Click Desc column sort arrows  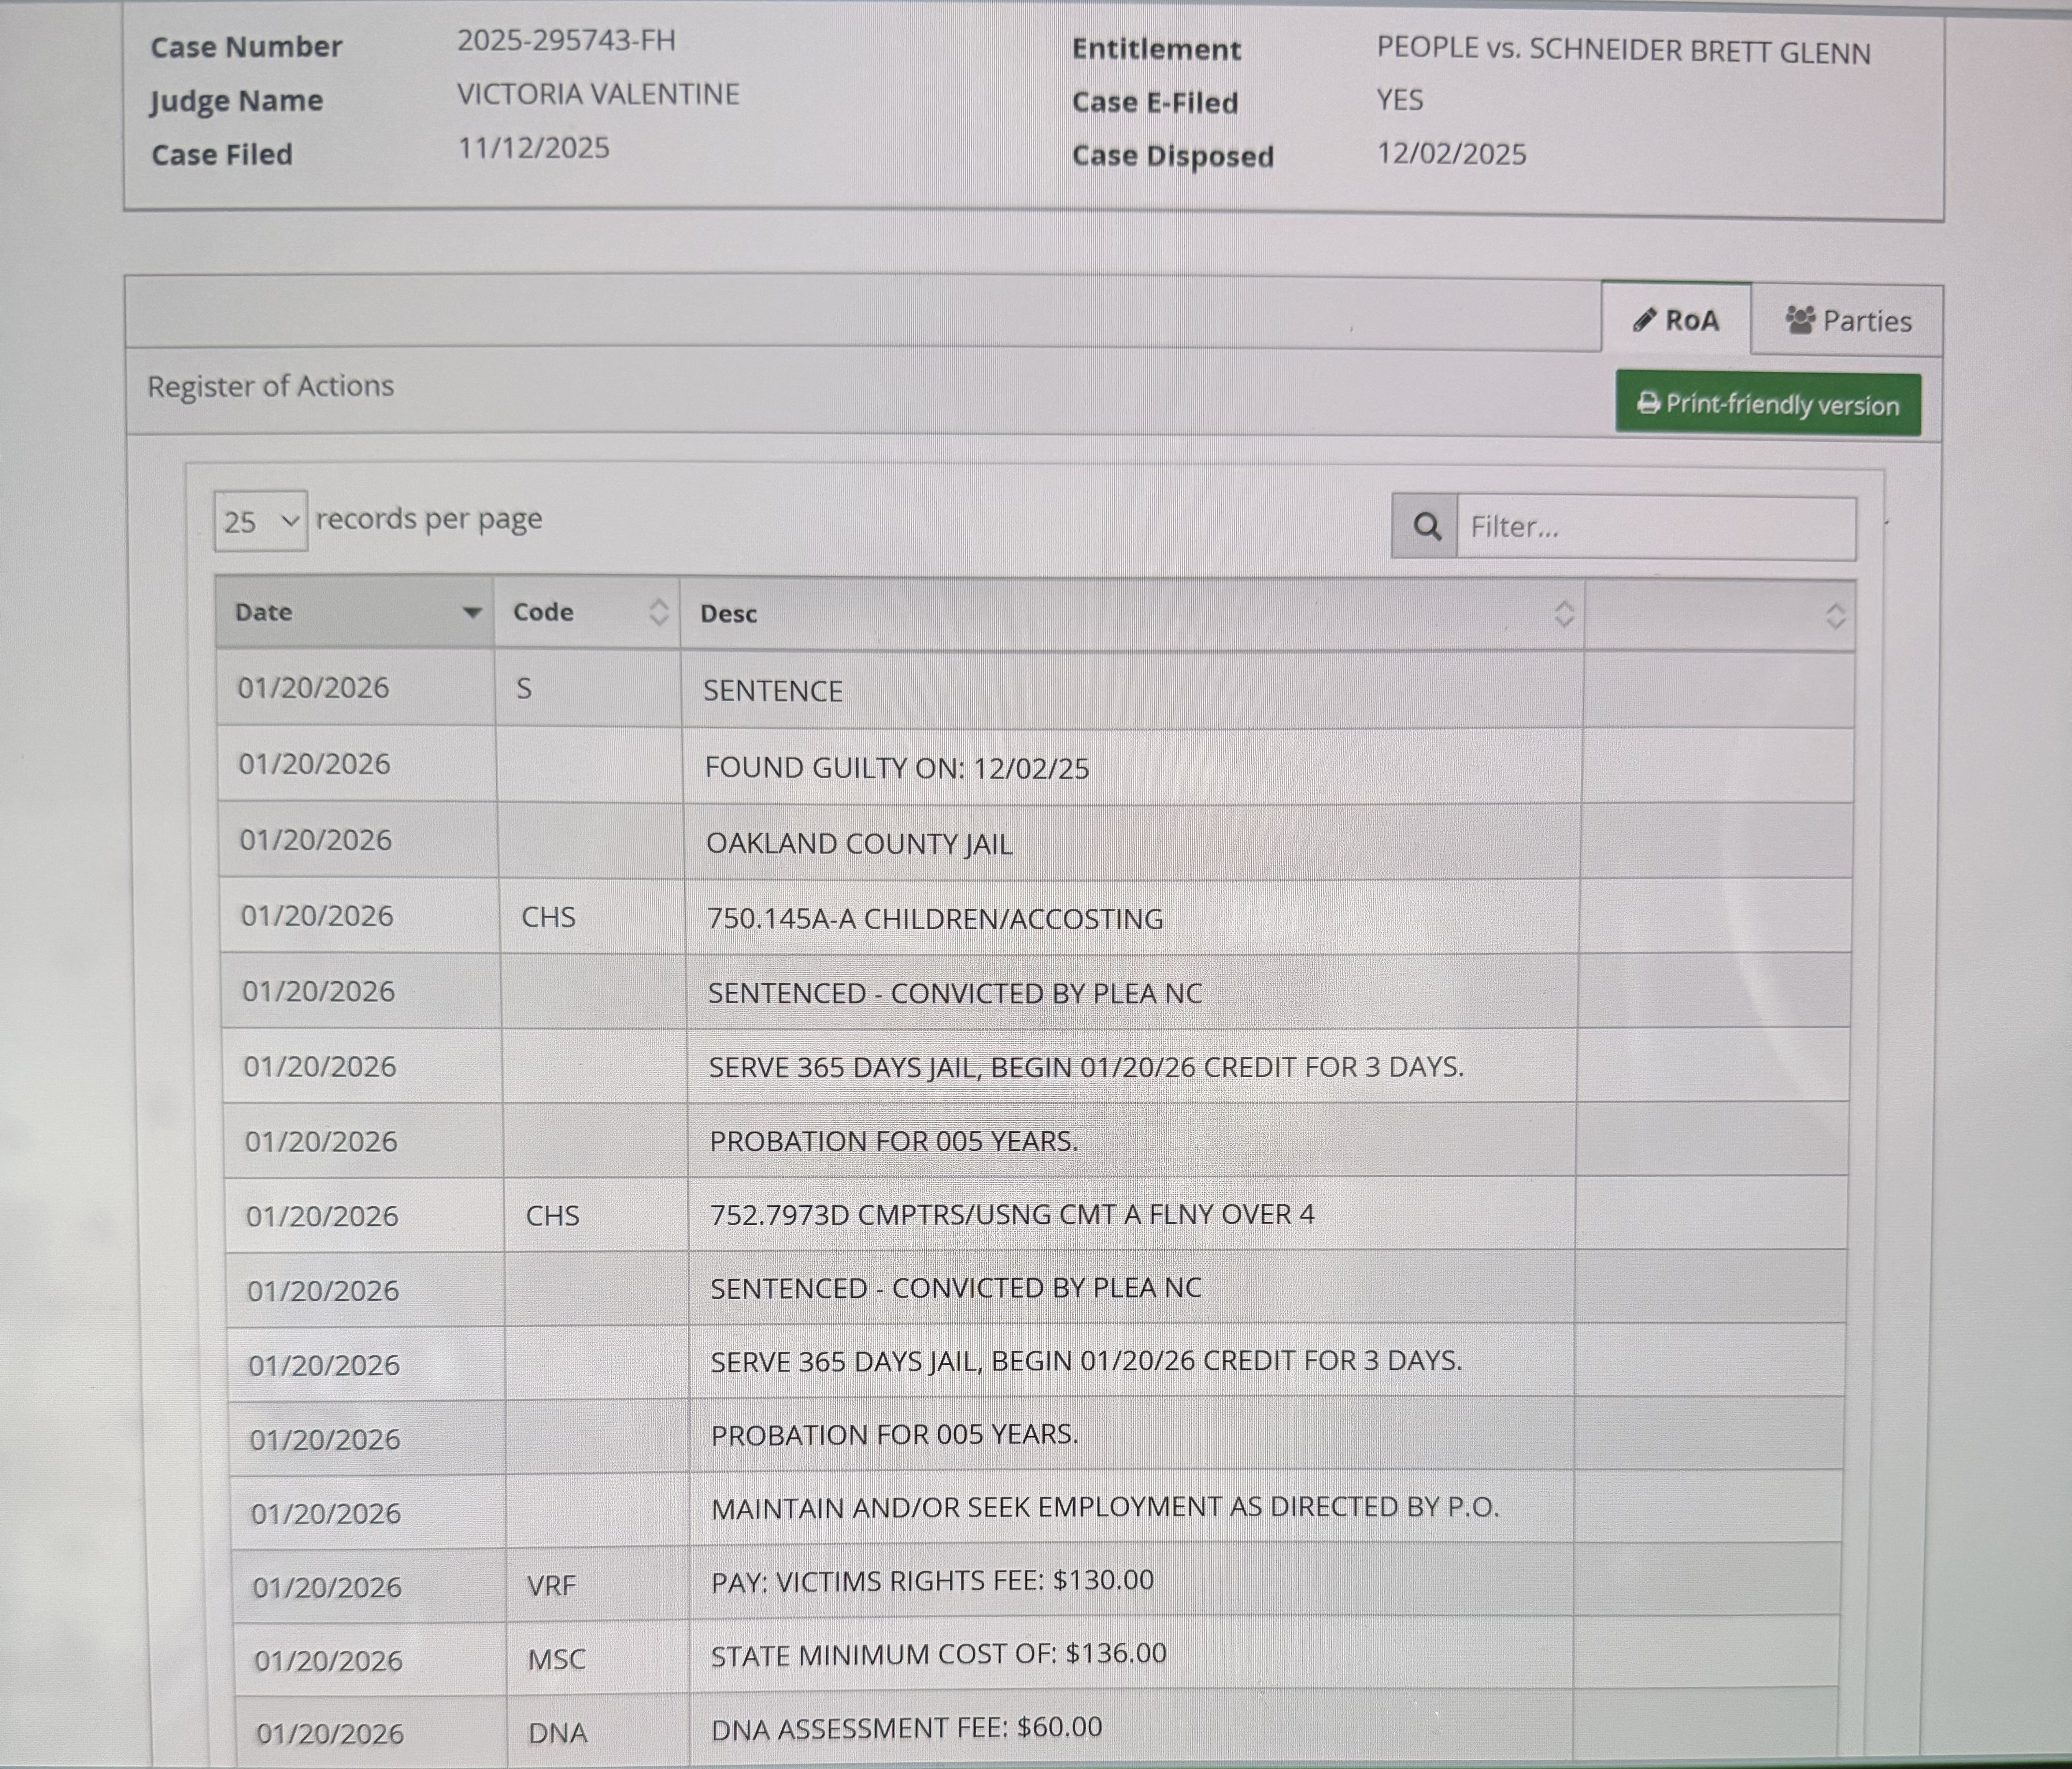pos(1564,615)
